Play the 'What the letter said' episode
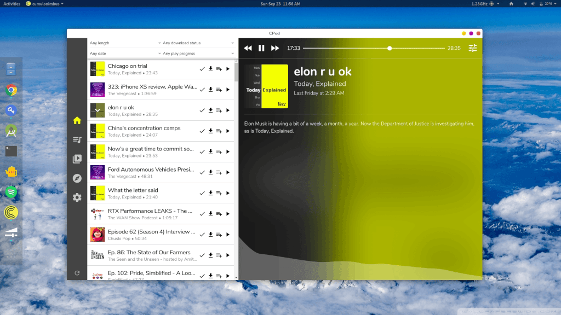This screenshot has height=315, width=561. [x=228, y=193]
